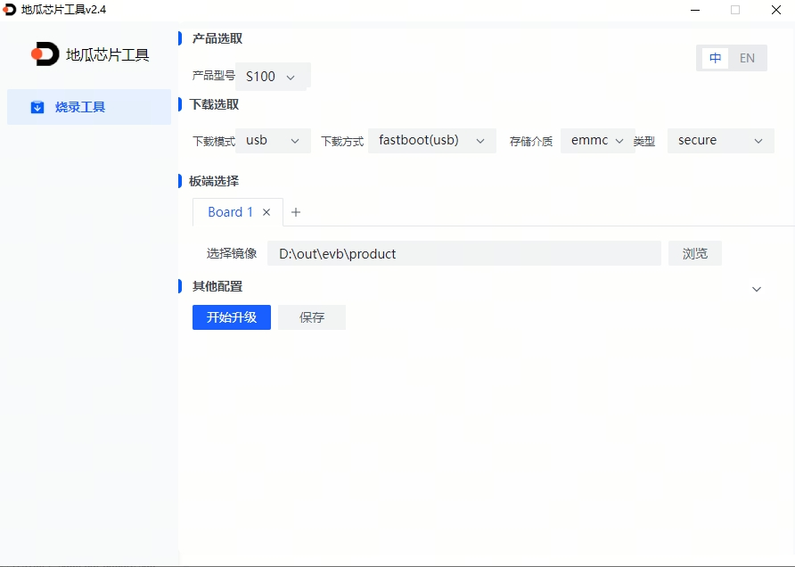The image size is (795, 567).
Task: Close the 地瓜芯片工具 window
Action: (775, 10)
